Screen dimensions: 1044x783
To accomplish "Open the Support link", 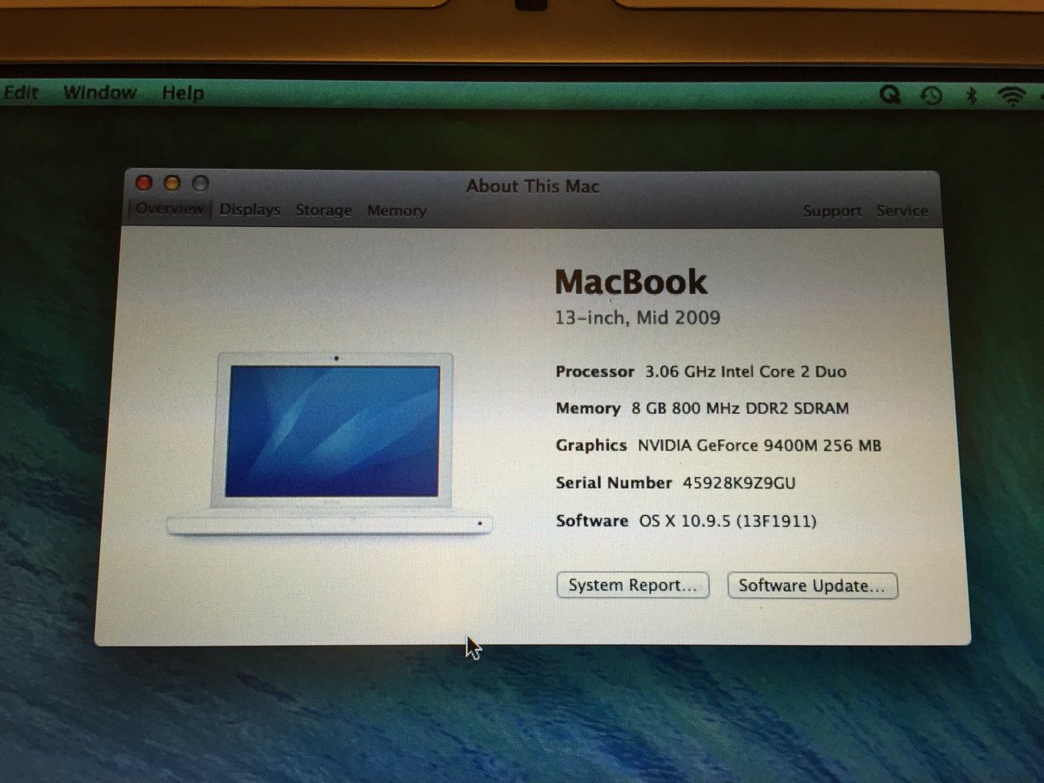I will [x=832, y=211].
